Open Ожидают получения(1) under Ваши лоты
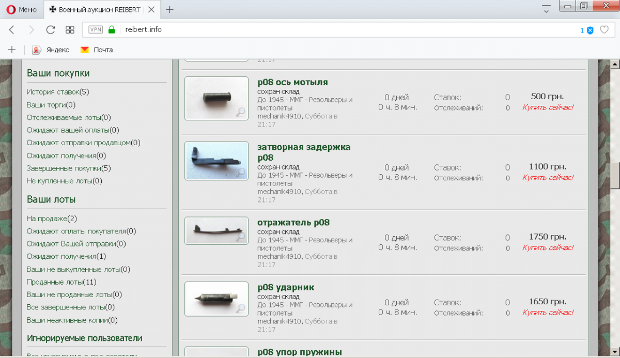The width and height of the screenshot is (620, 358). tap(67, 256)
